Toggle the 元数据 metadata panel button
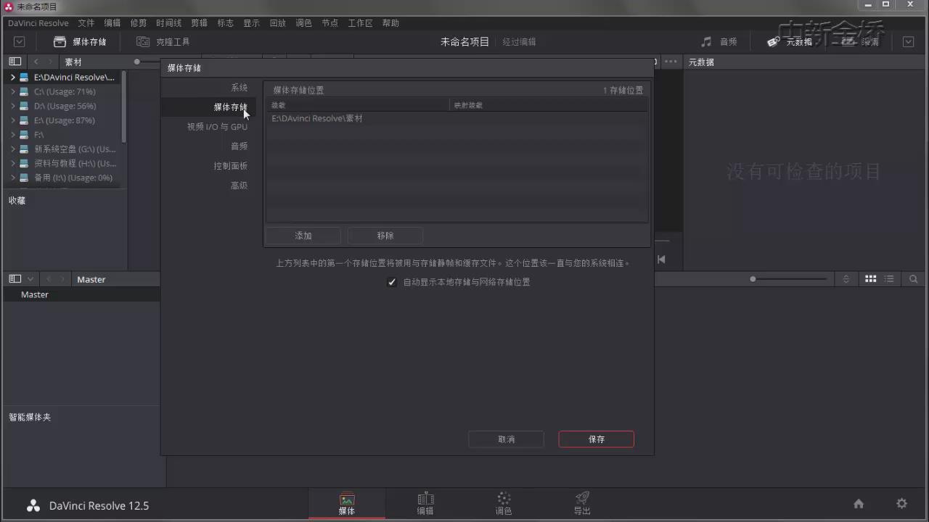Screen dimensions: 929x522 point(790,42)
